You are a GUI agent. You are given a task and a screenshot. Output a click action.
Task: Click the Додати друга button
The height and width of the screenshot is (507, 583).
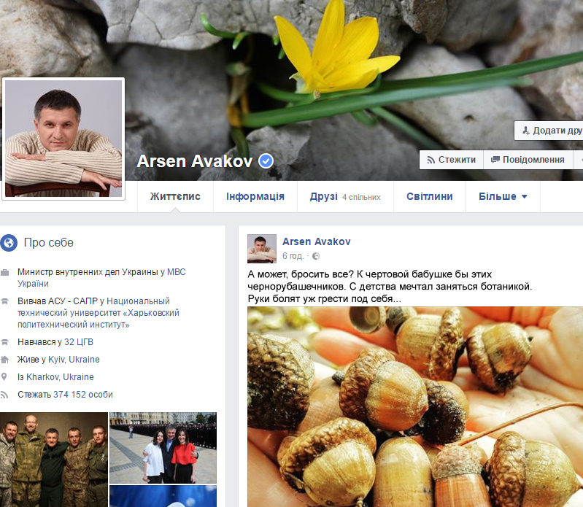pos(552,131)
